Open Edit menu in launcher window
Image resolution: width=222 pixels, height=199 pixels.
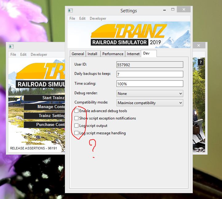click(23, 55)
